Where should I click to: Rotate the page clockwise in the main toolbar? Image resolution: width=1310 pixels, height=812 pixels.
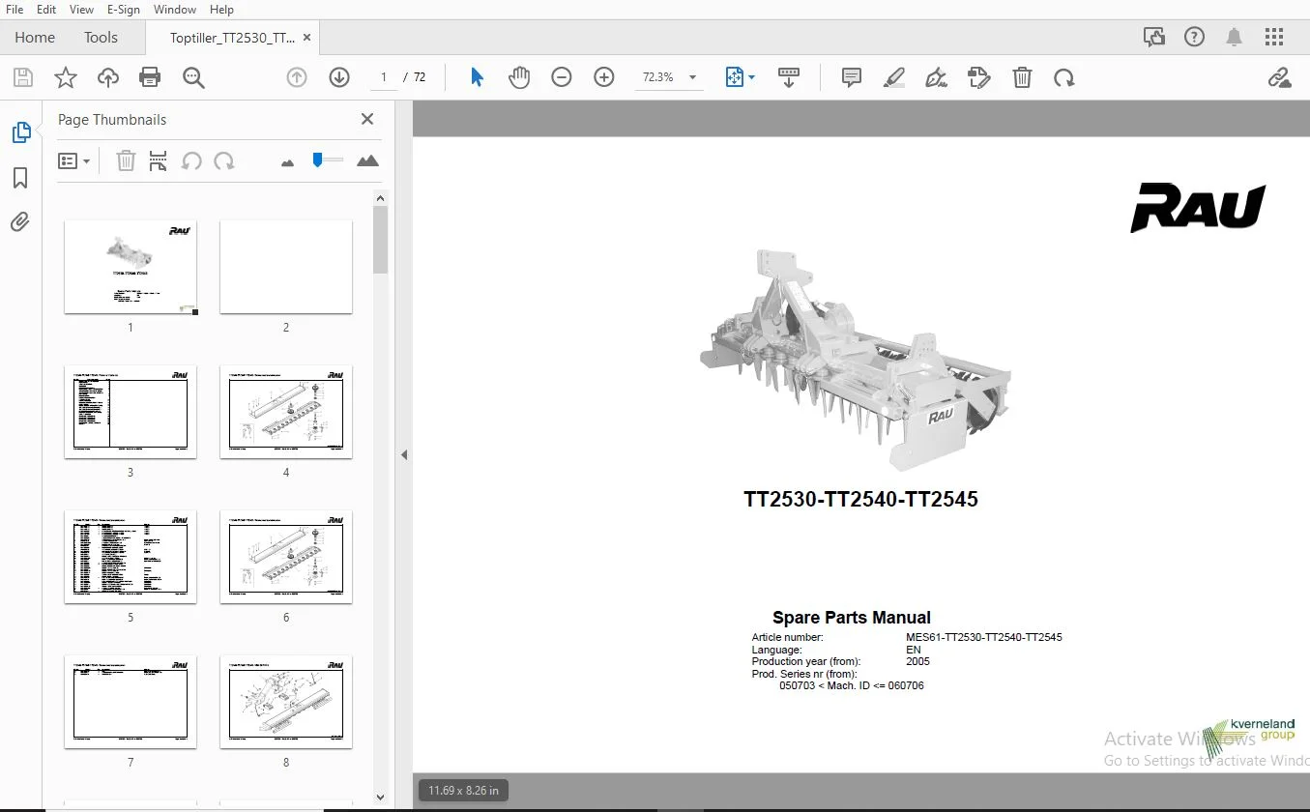click(1064, 77)
